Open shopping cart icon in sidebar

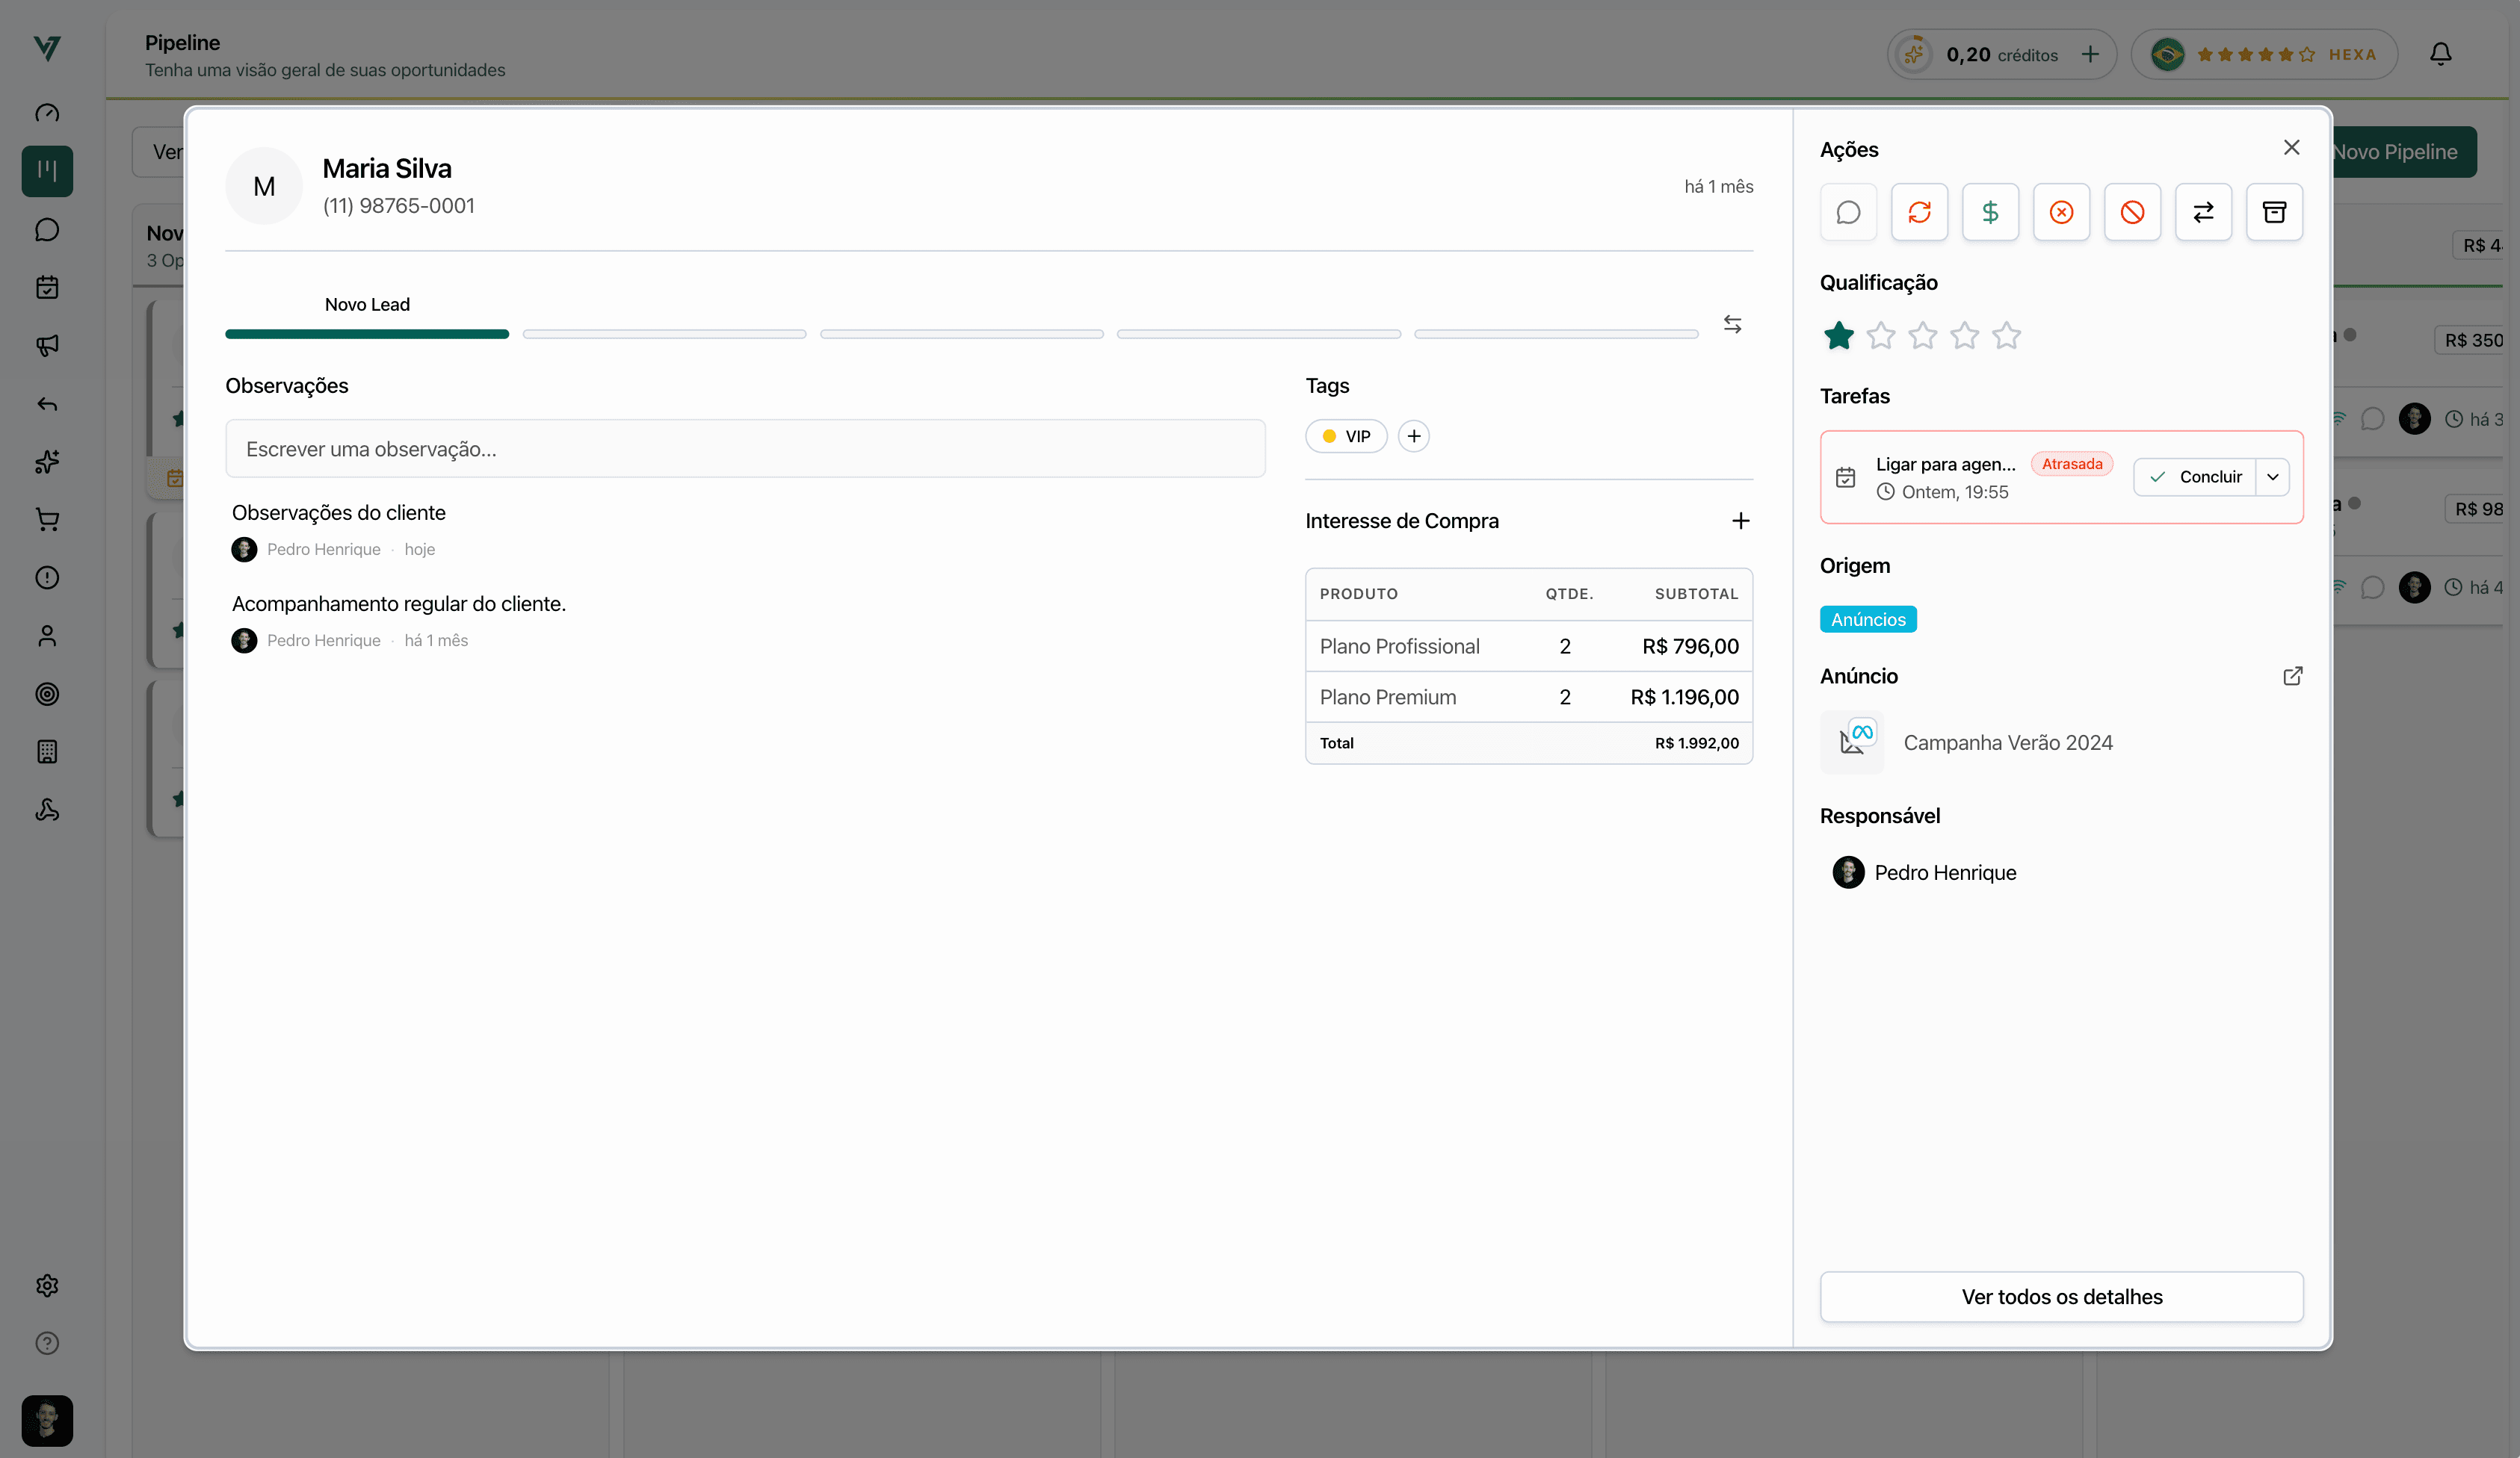tap(47, 520)
